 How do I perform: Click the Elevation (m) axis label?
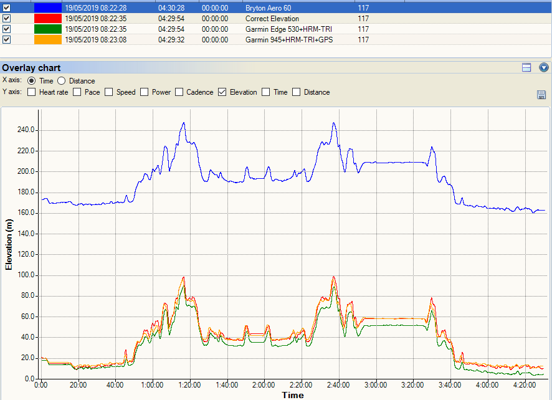coord(9,245)
